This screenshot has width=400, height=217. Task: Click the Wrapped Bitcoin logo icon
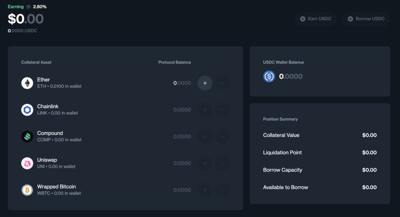coord(27,190)
